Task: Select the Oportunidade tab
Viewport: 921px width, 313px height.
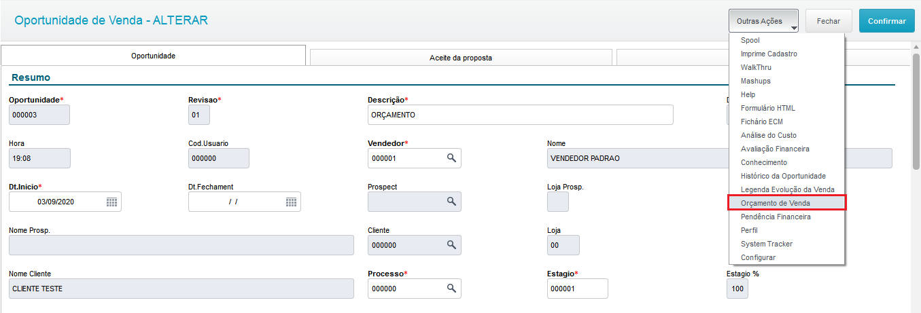Action: pos(154,56)
